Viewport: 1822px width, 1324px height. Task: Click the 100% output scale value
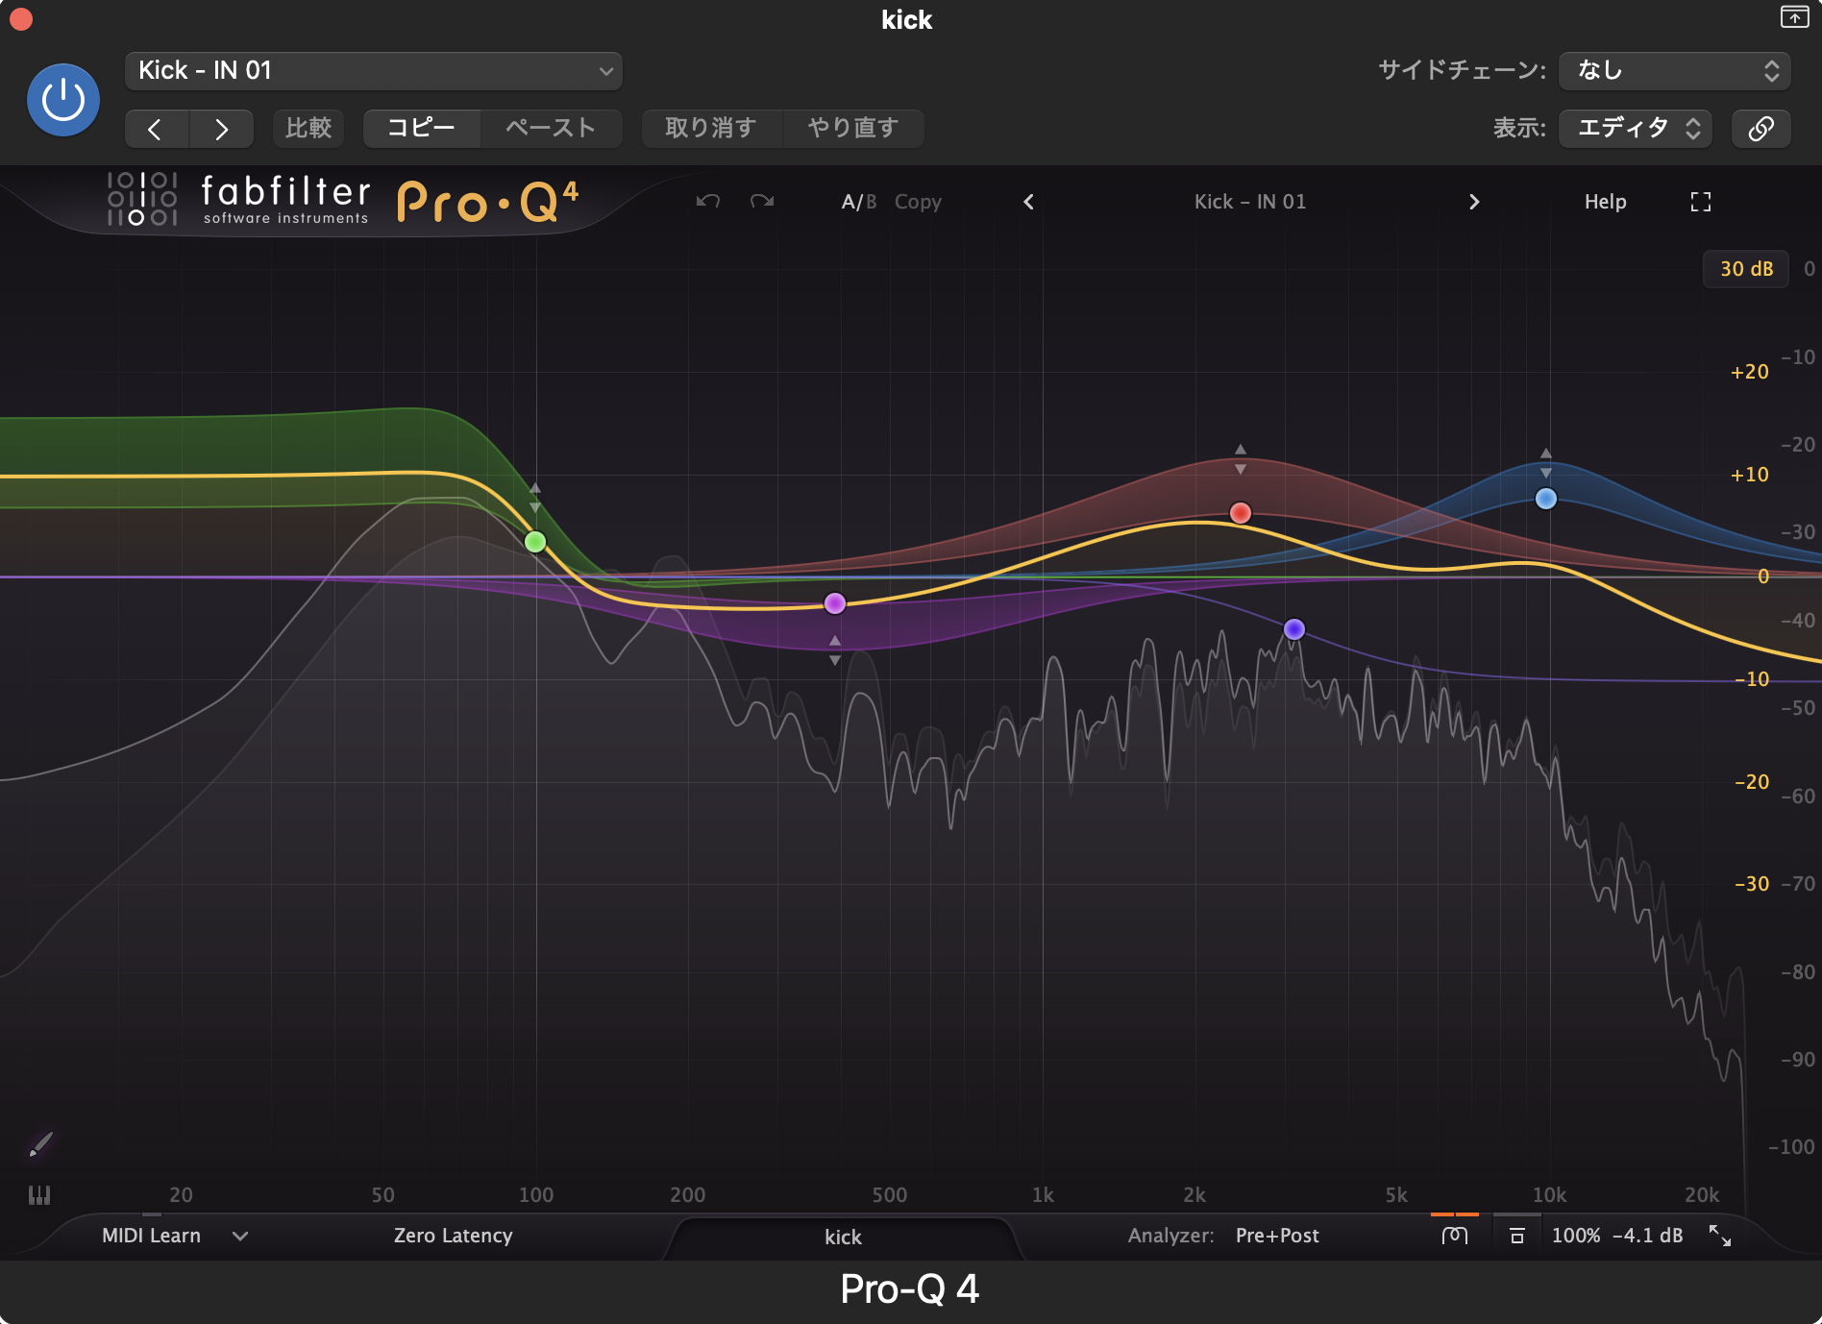[x=1576, y=1236]
